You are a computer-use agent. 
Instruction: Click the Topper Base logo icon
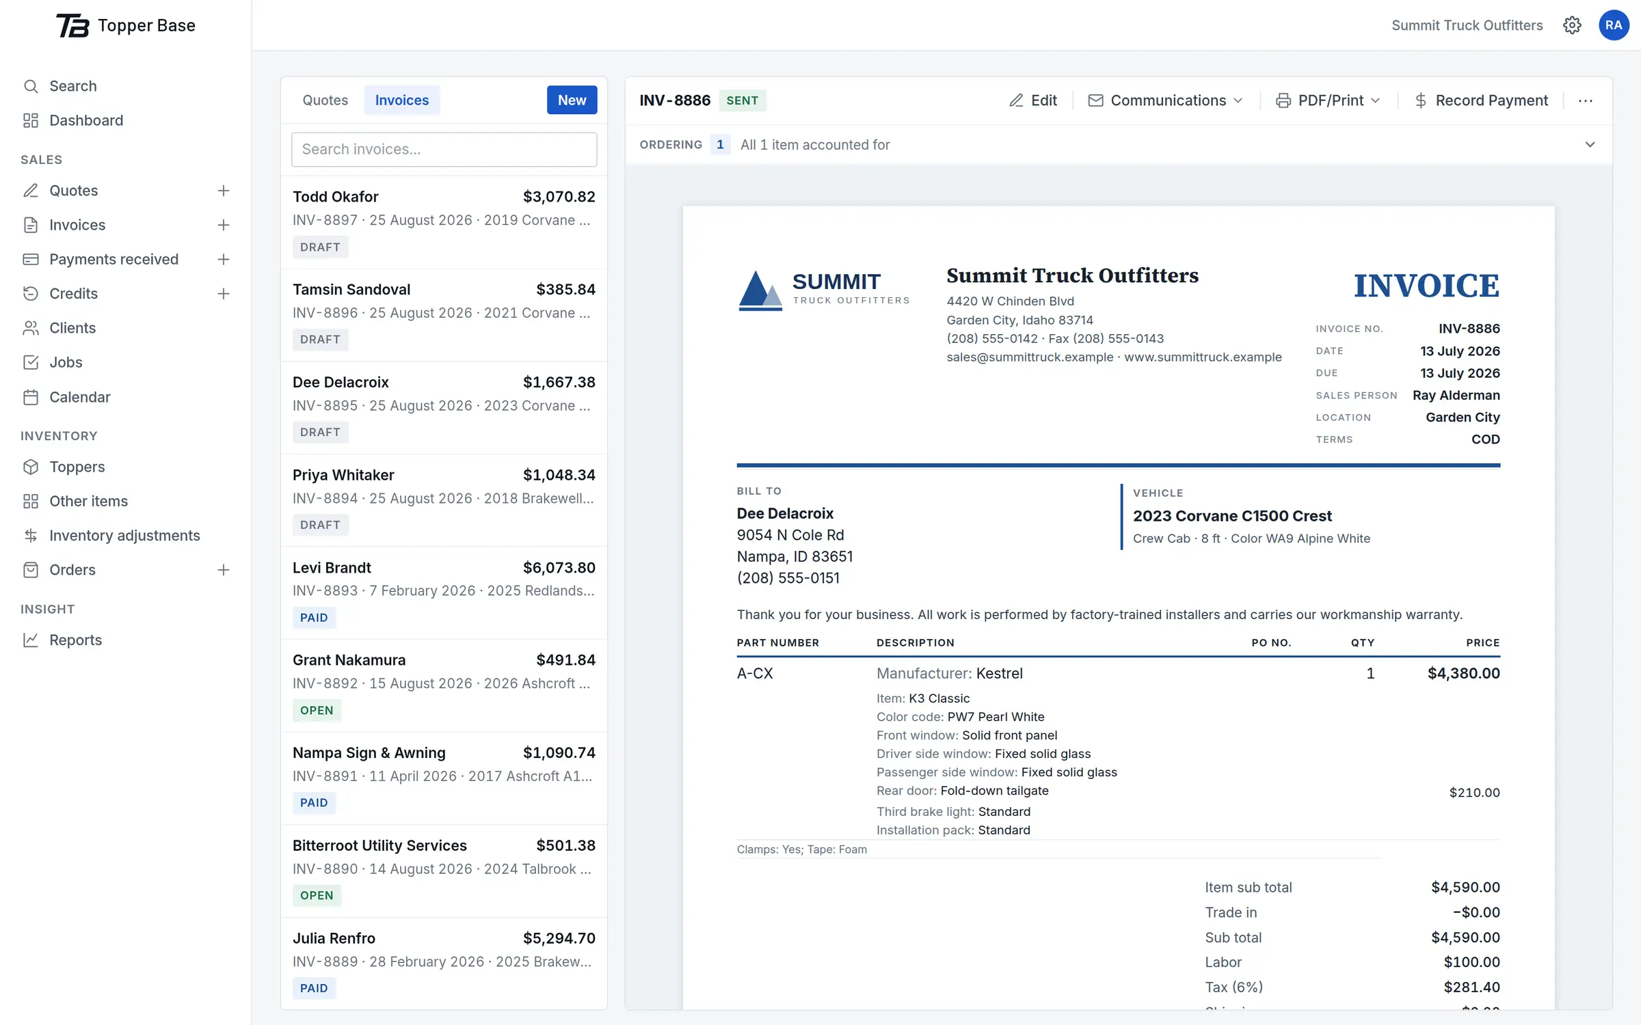[72, 25]
